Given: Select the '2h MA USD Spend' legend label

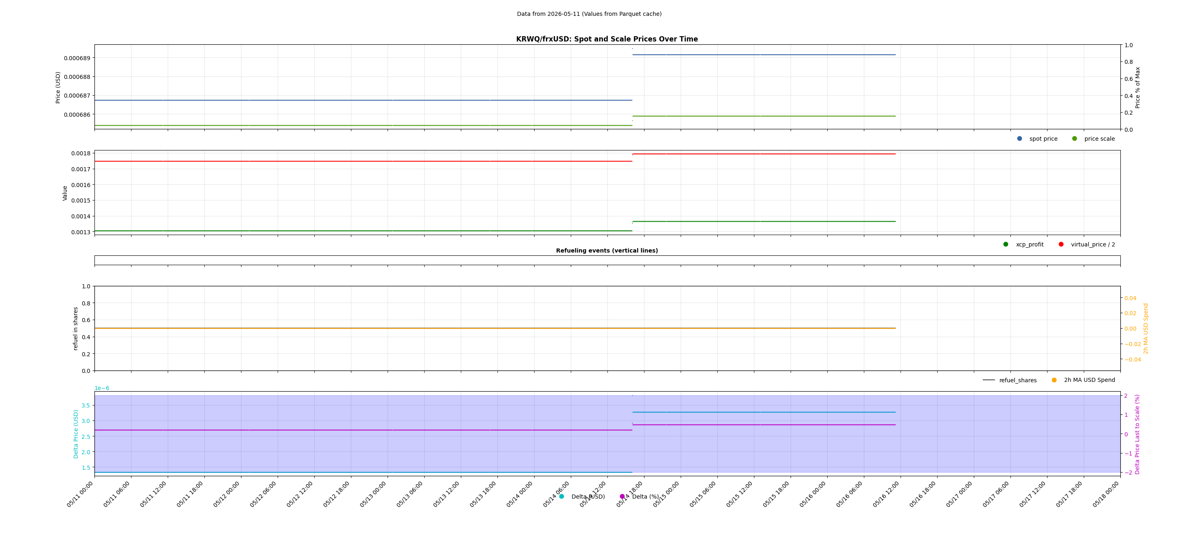Looking at the screenshot, I should pos(1089,380).
